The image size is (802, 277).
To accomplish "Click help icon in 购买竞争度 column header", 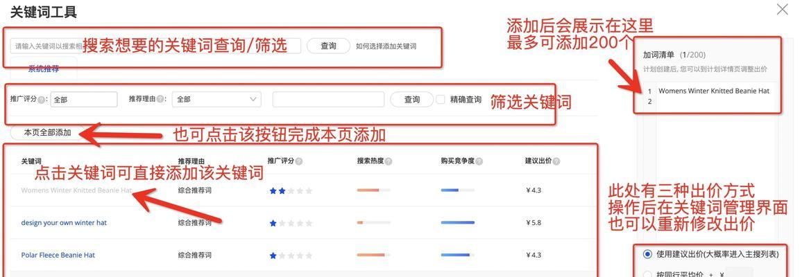I will point(479,161).
